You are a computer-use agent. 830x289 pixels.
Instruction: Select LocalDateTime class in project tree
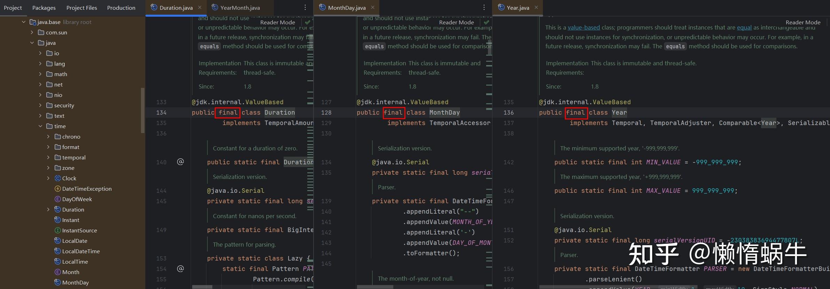[x=81, y=251]
